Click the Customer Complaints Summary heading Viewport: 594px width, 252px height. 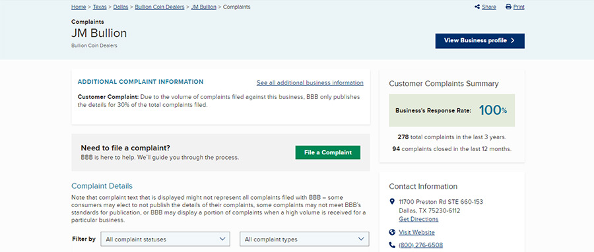(x=444, y=84)
